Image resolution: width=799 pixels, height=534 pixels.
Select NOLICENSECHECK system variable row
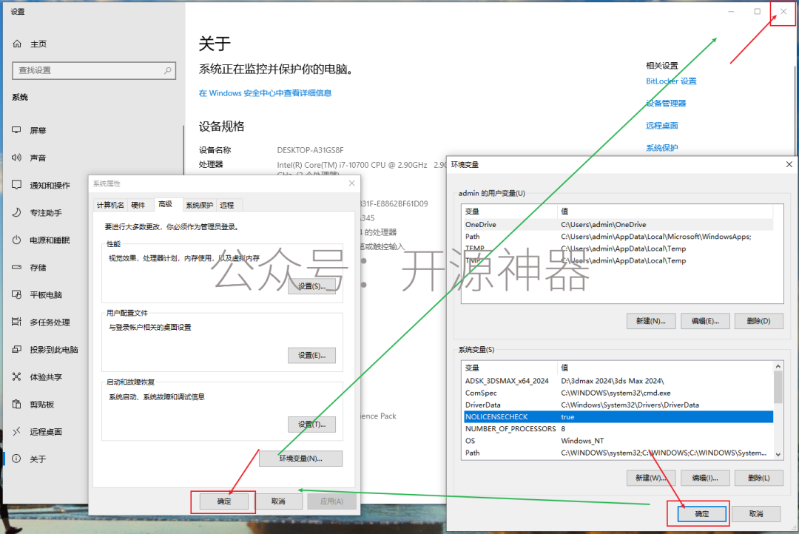pos(618,417)
